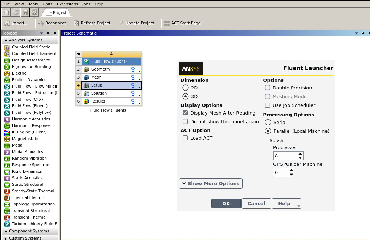Open the Units menu
This screenshot has height=240, width=370.
click(x=48, y=4)
